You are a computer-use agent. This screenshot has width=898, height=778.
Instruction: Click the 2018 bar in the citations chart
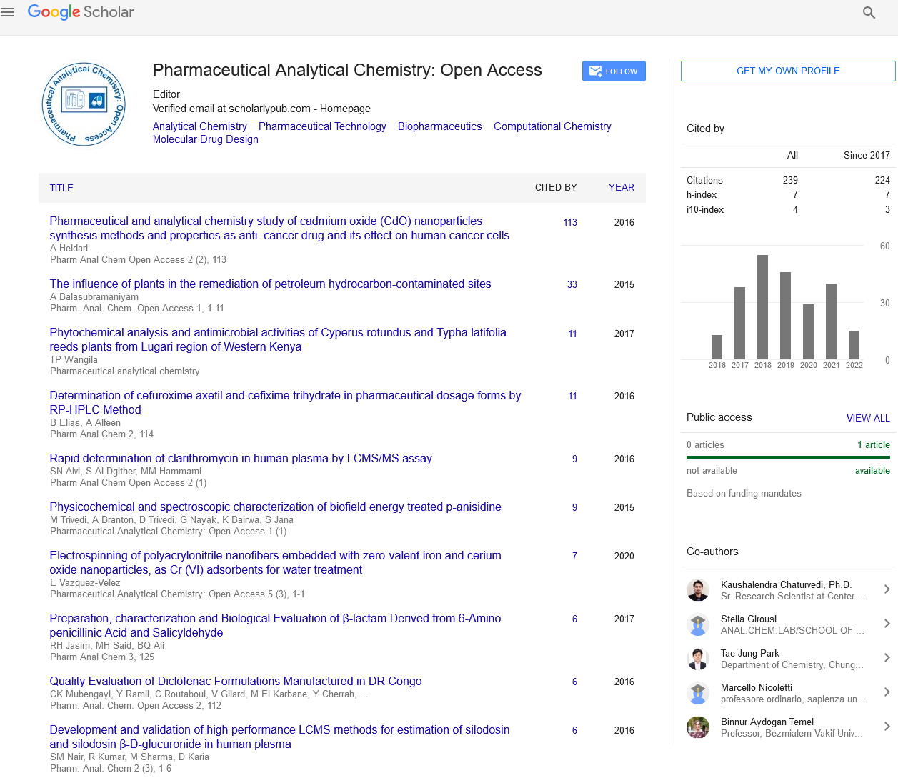click(763, 307)
